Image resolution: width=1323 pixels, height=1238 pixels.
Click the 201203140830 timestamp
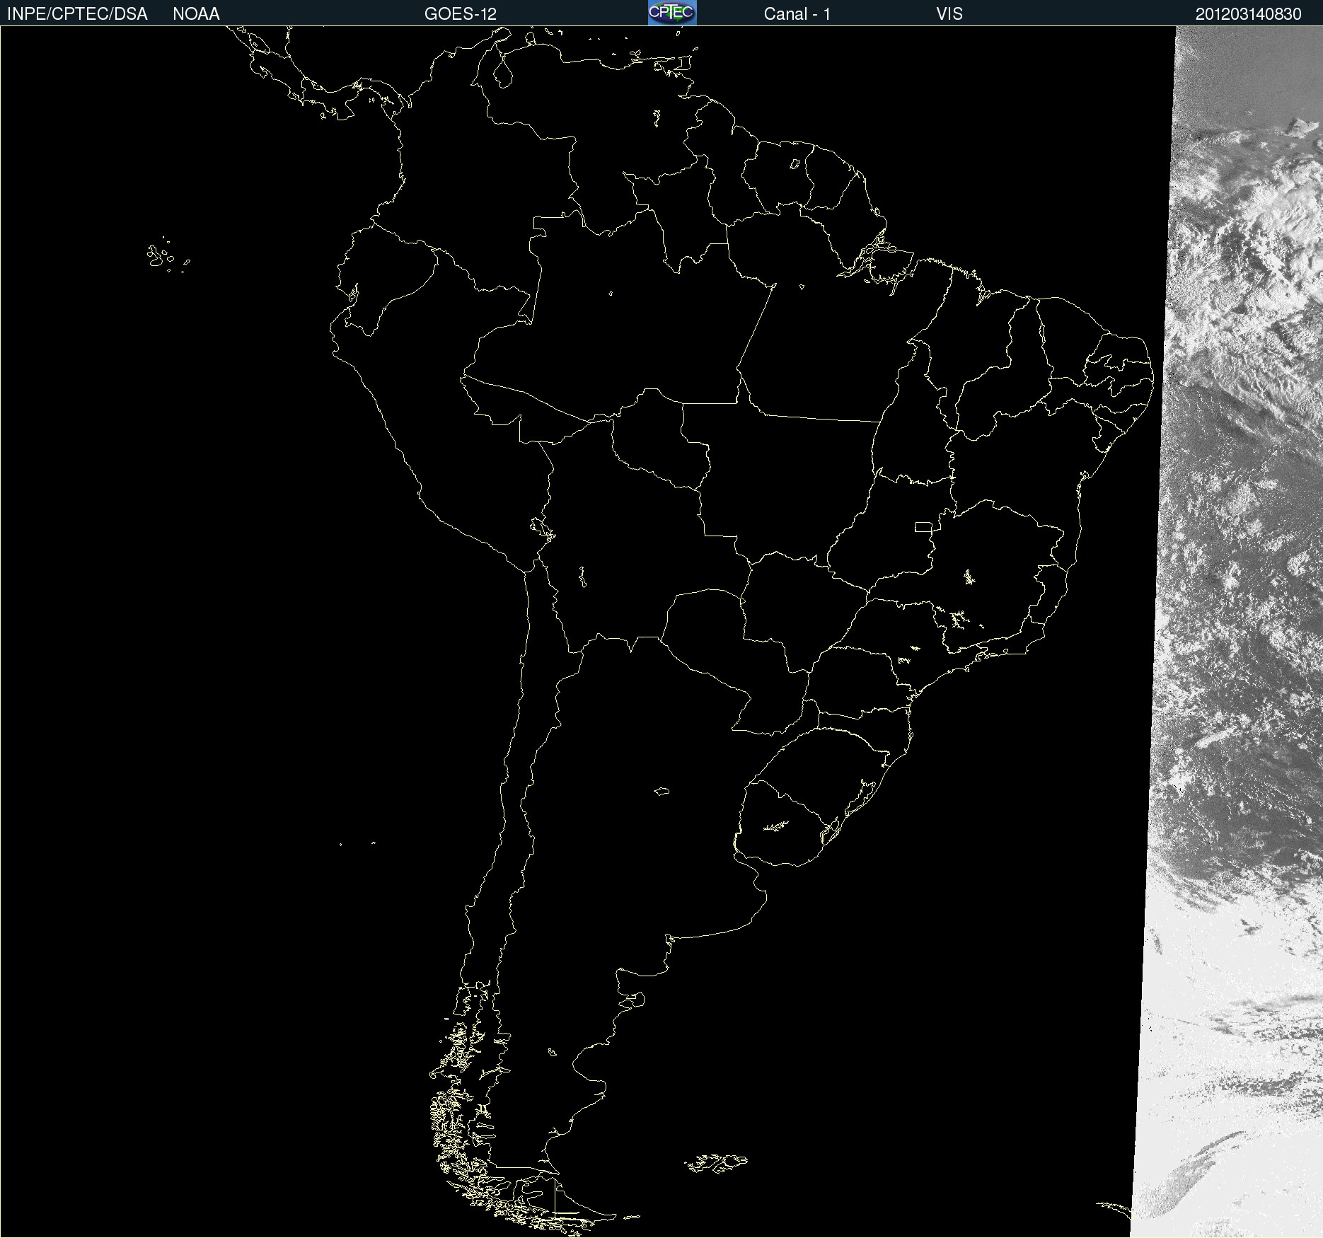pyautogui.click(x=1249, y=14)
